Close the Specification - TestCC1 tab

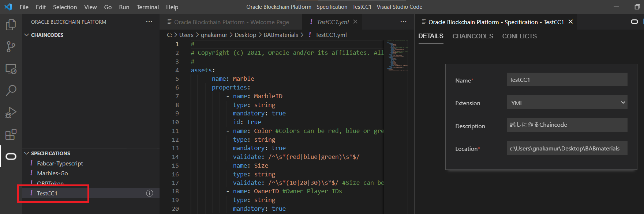tap(570, 22)
